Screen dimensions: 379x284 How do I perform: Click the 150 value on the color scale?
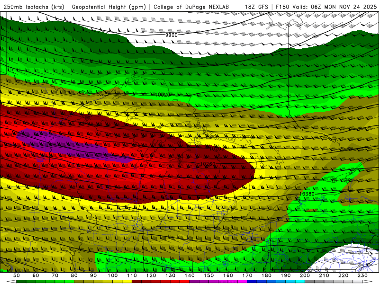pyautogui.click(x=209, y=275)
